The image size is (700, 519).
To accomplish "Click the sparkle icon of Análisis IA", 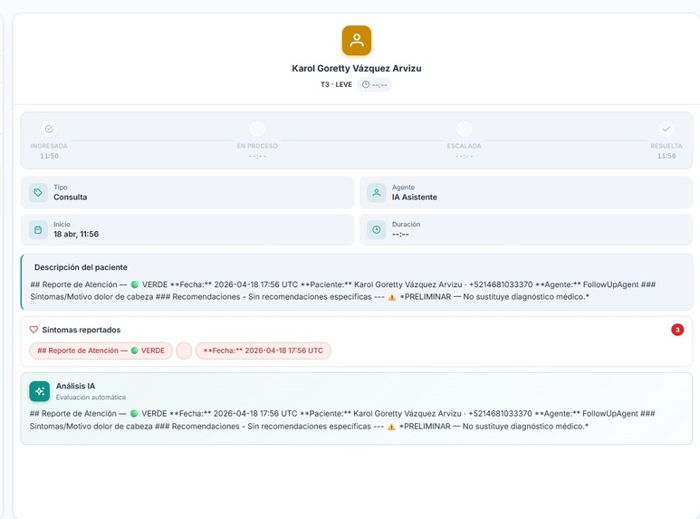I will tap(39, 391).
